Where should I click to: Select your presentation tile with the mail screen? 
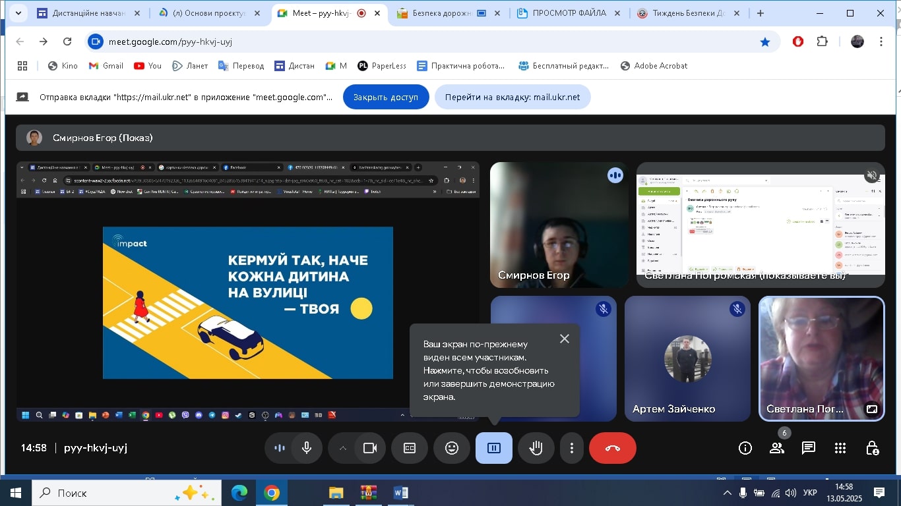click(761, 225)
